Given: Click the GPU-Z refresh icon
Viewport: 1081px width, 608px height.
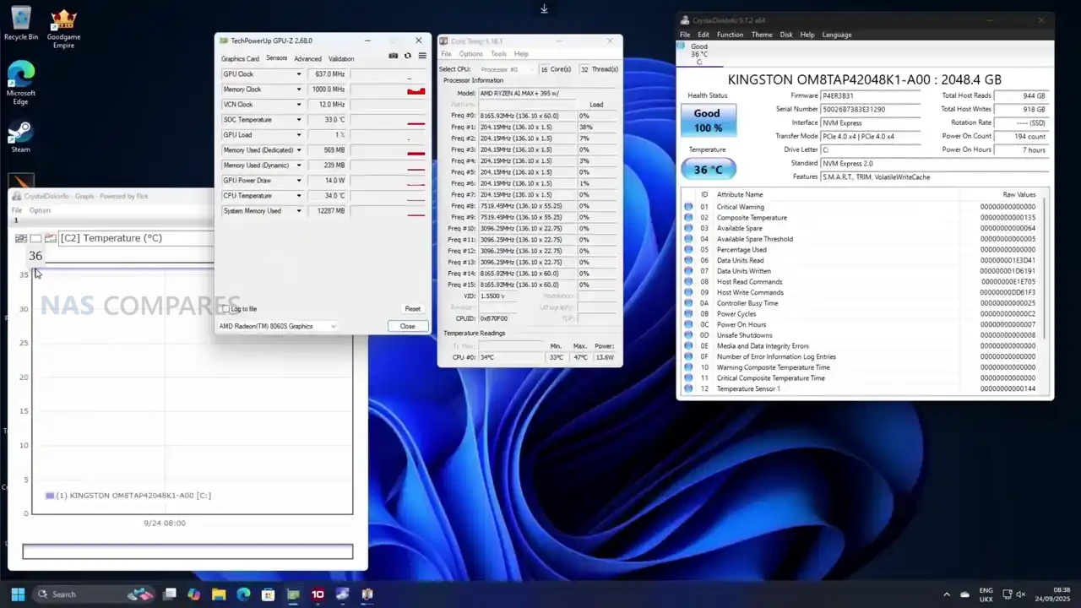Looking at the screenshot, I should [x=408, y=56].
